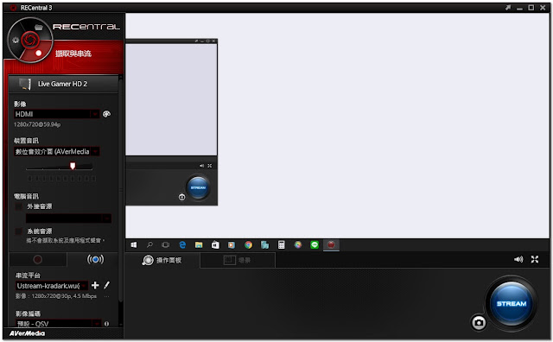This screenshot has width=553, height=342.
Task: Open the external audio source dropdown under 外接音源
Action: pyautogui.click(x=68, y=218)
